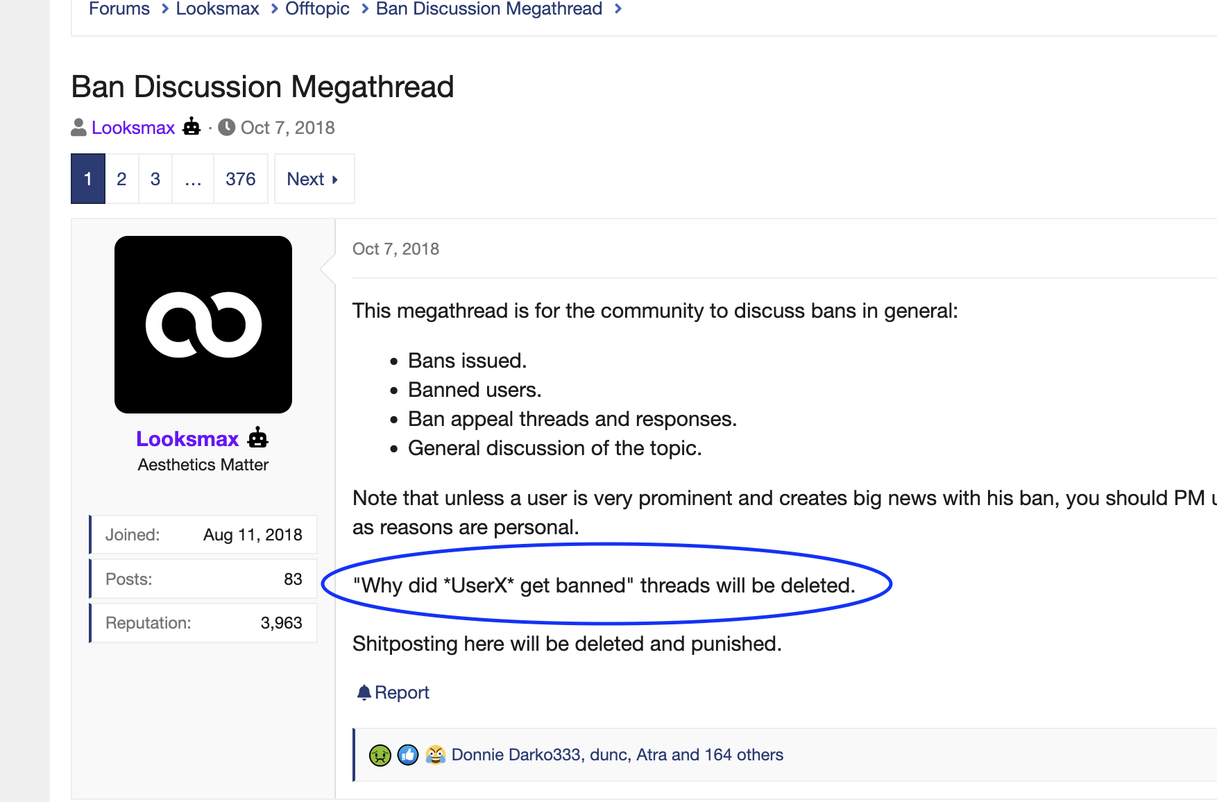
Task: Click robot icon next to Looksmax username in sidebar
Action: click(258, 438)
